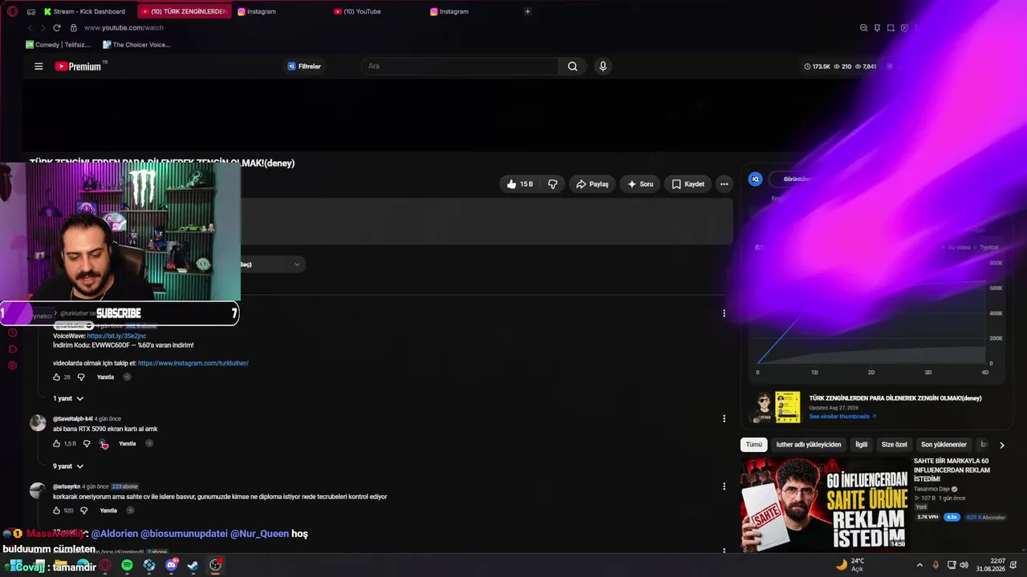
Task: Open the instagram.com/turkluther link
Action: tap(193, 363)
